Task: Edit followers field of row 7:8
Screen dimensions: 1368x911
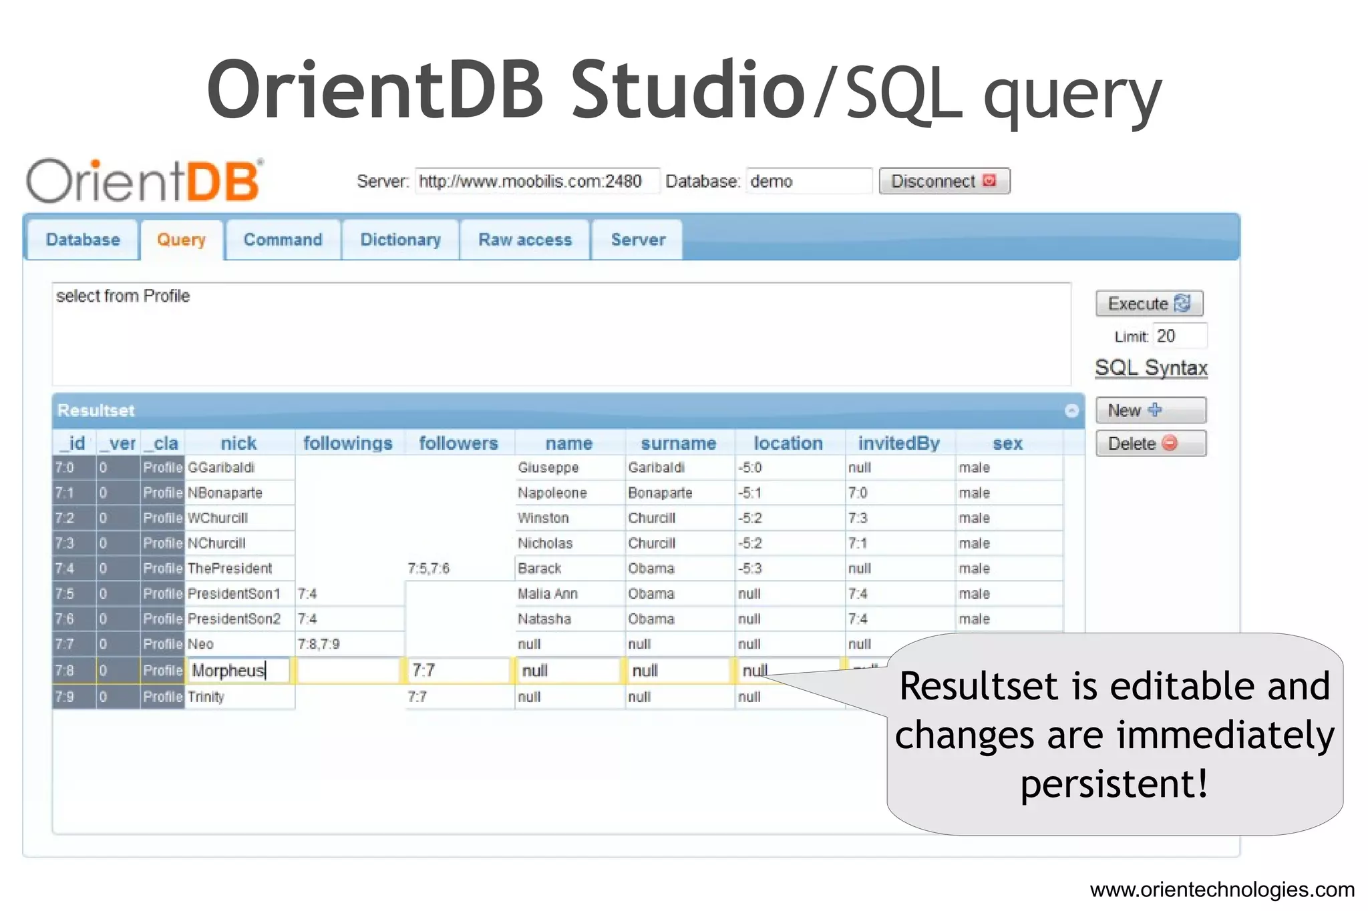Action: point(459,670)
